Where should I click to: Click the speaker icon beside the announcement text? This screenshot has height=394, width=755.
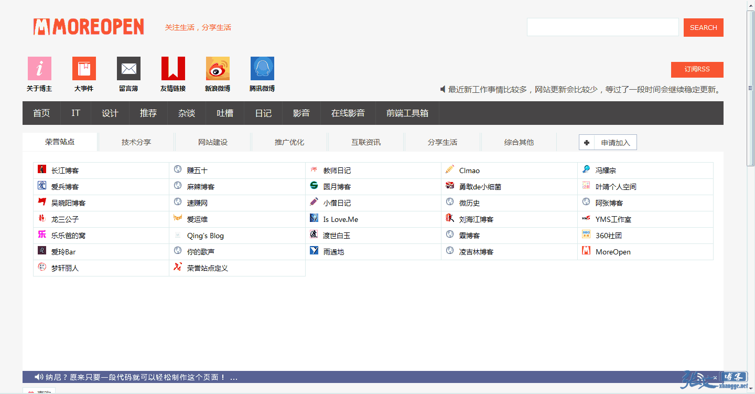(443, 89)
